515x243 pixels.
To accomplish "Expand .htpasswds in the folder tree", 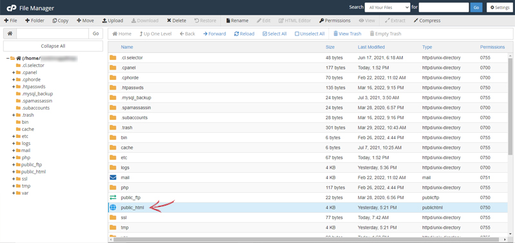I will 14,87.
